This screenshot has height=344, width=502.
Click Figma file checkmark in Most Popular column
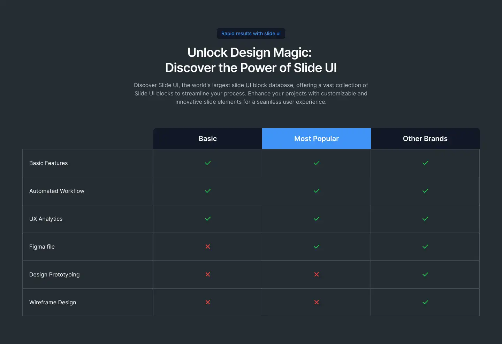click(x=317, y=247)
